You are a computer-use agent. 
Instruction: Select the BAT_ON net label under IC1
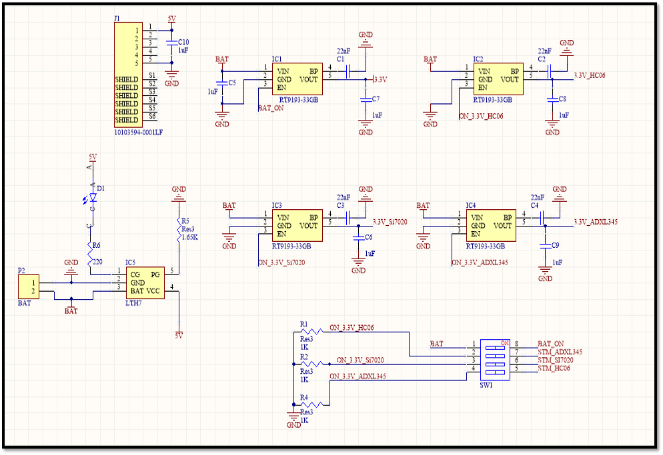click(x=271, y=108)
